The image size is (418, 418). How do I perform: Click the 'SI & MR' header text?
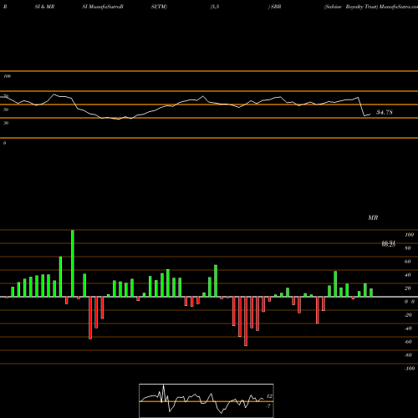click(44, 7)
